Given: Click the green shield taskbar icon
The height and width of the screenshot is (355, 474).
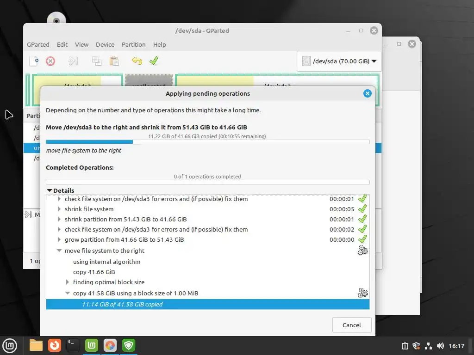Looking at the screenshot, I should pyautogui.click(x=129, y=345).
